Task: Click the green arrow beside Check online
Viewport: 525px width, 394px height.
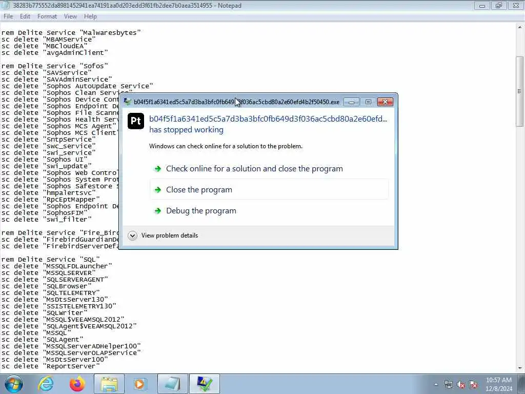Action: tap(157, 168)
